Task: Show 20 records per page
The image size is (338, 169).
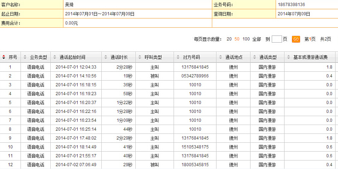Action: [x=229, y=39]
